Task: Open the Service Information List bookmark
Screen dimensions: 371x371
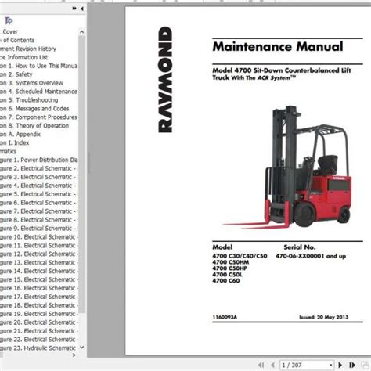Action: click(24, 57)
